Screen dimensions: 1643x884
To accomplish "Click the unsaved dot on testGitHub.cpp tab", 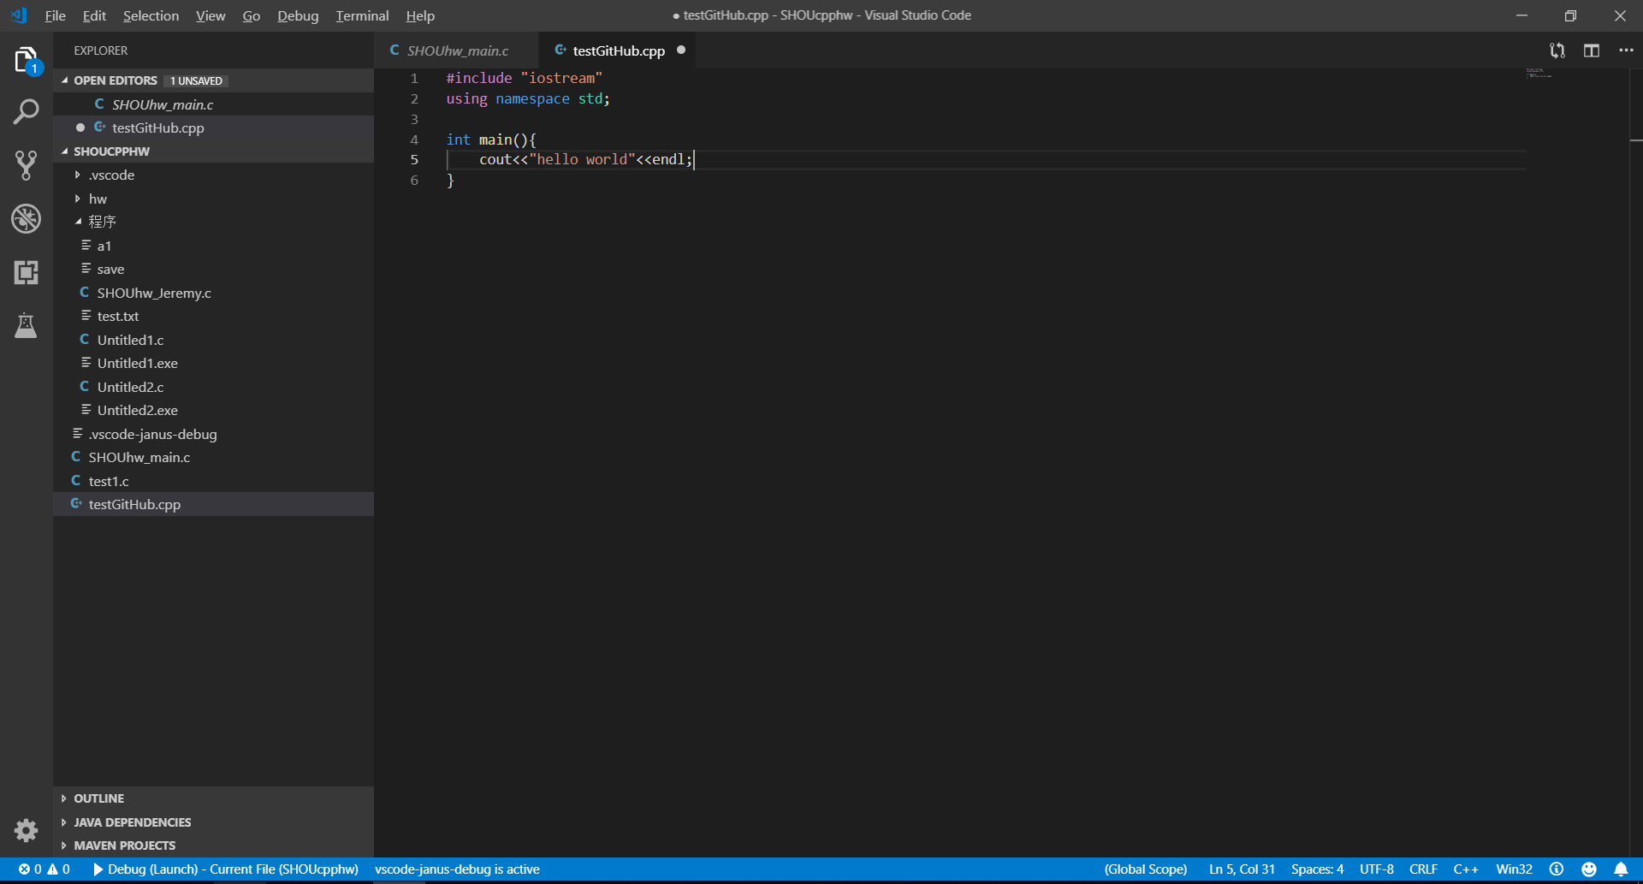I will [681, 50].
